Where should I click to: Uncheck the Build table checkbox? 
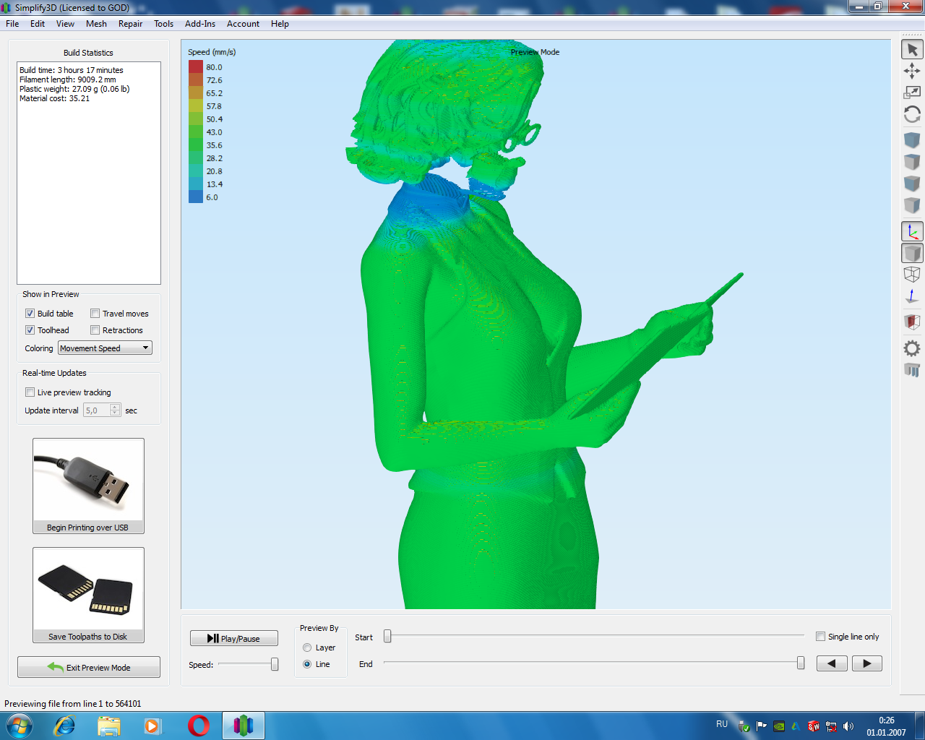(30, 314)
